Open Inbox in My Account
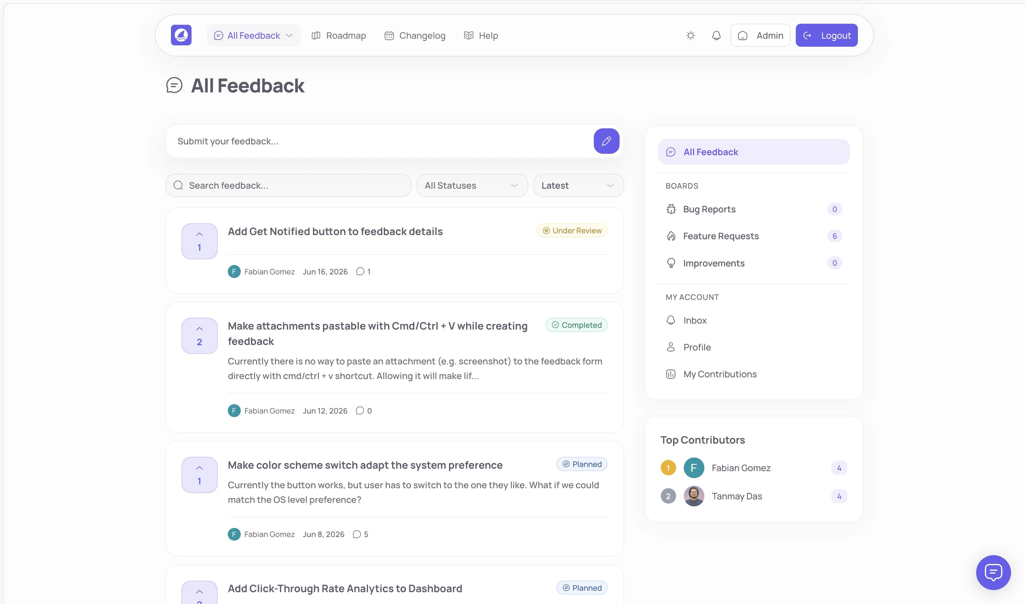Viewport: 1025px width, 604px height. click(x=754, y=320)
